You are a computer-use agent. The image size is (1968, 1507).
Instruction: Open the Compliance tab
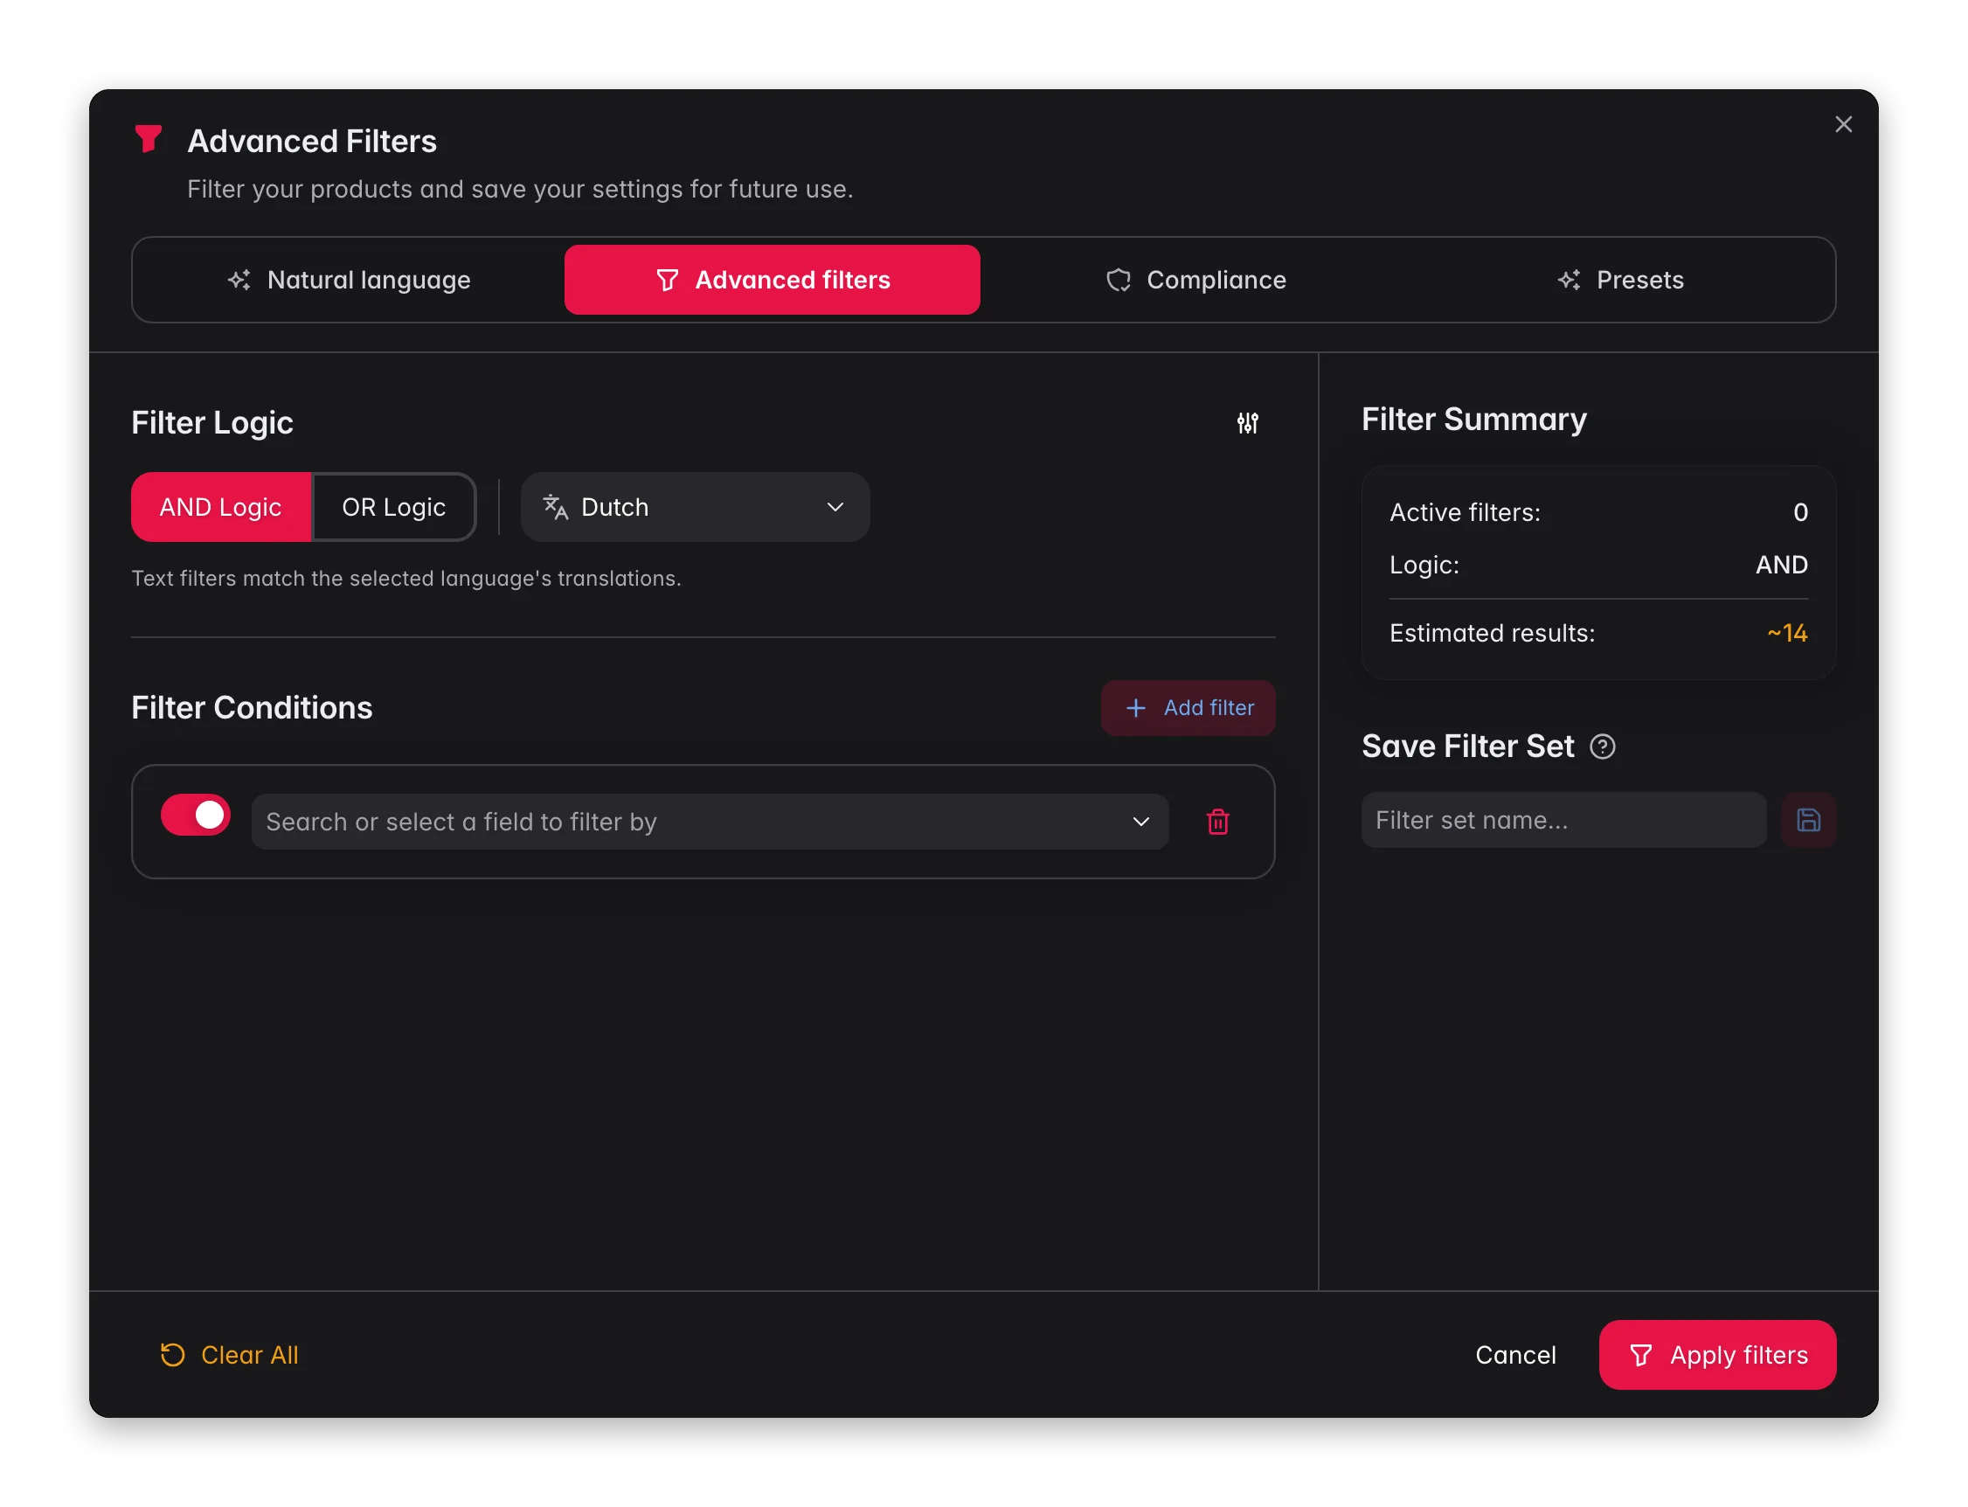pos(1195,280)
